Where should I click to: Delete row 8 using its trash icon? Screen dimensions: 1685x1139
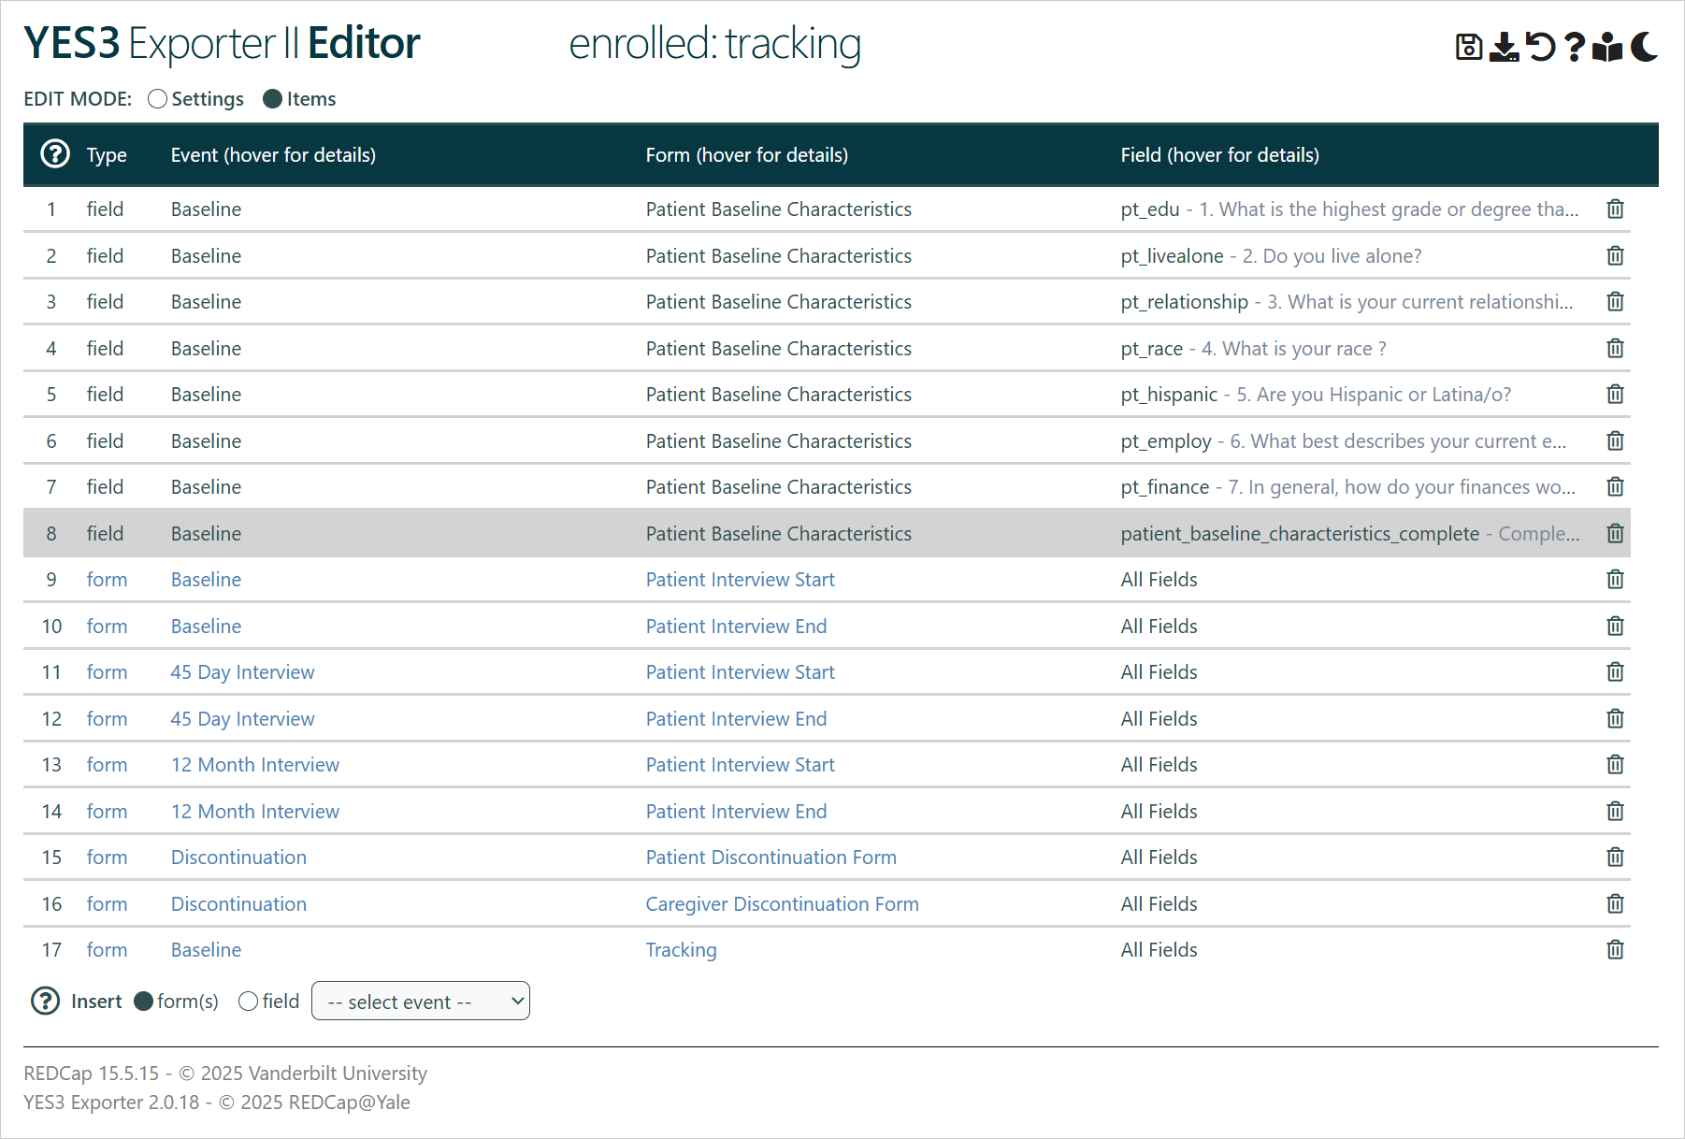click(x=1615, y=533)
